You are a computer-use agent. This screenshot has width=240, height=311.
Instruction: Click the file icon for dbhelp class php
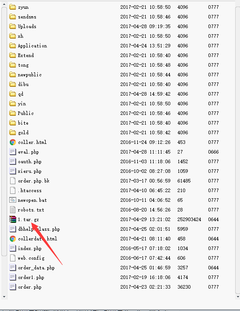13,229
